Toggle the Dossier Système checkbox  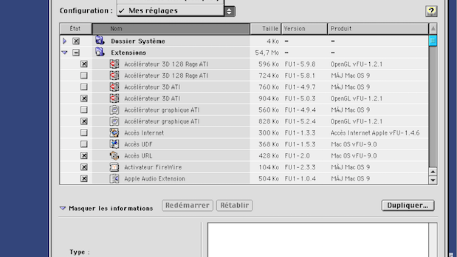(76, 41)
